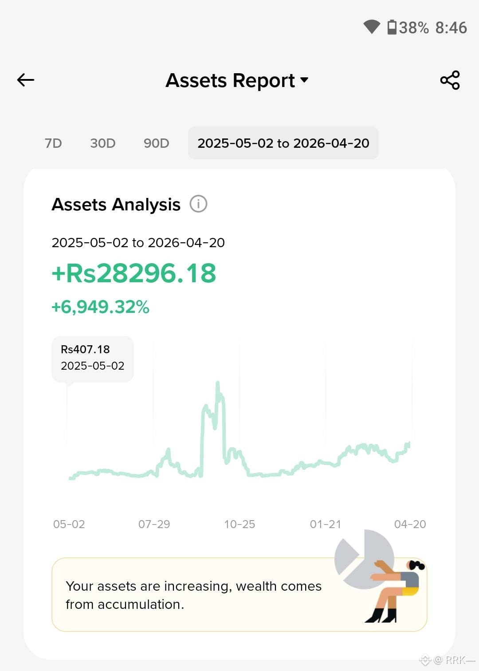The width and height of the screenshot is (479, 671).
Task: Tap the battery status icon
Action: pos(392,27)
